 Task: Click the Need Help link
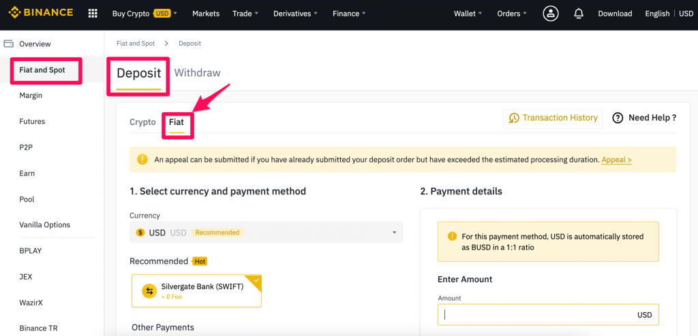pos(644,118)
